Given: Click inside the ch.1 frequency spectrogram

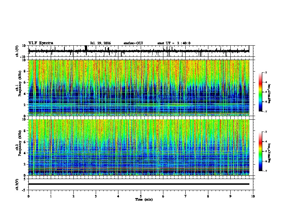Looking at the screenshot, I should click(x=139, y=88).
